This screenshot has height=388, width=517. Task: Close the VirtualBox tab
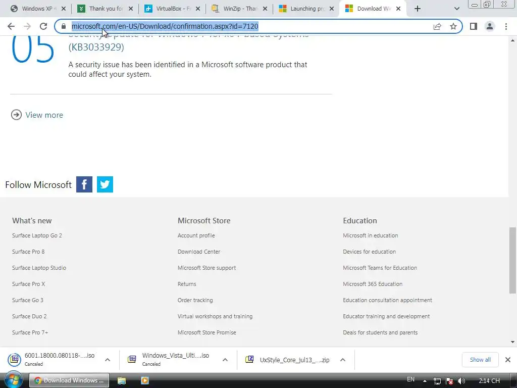tap(198, 9)
